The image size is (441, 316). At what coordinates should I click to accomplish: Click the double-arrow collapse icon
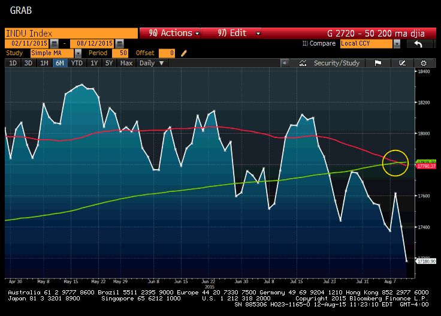point(285,63)
